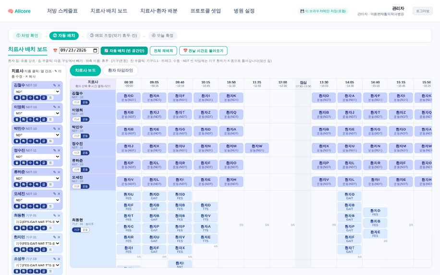This screenshot has width=440, height=275.
Task: Select 환자D 운동(NDT) cell at 08:30 for 김철수
Action: 129,98
